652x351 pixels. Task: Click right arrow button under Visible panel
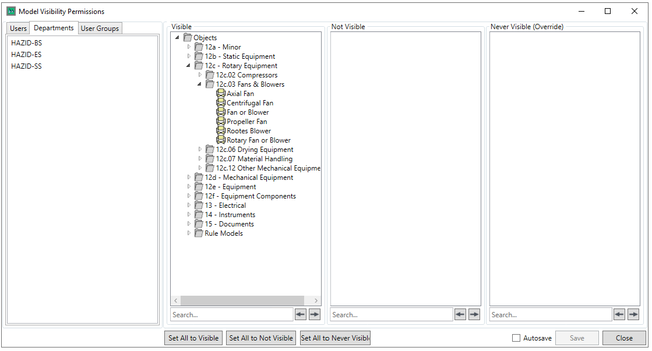click(315, 314)
